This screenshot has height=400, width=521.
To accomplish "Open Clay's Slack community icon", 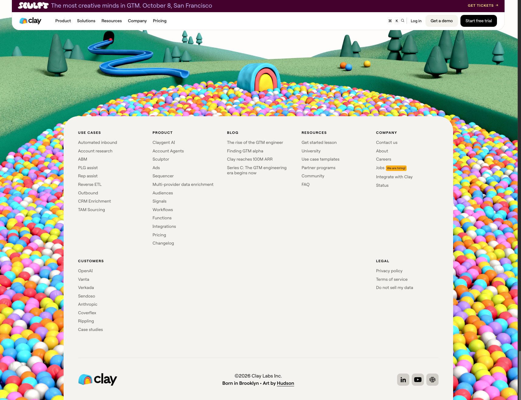I will pyautogui.click(x=432, y=380).
